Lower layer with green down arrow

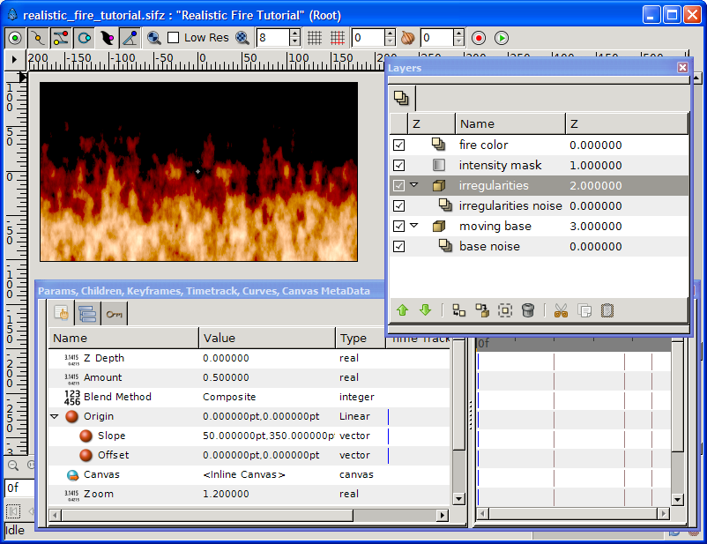pos(425,310)
